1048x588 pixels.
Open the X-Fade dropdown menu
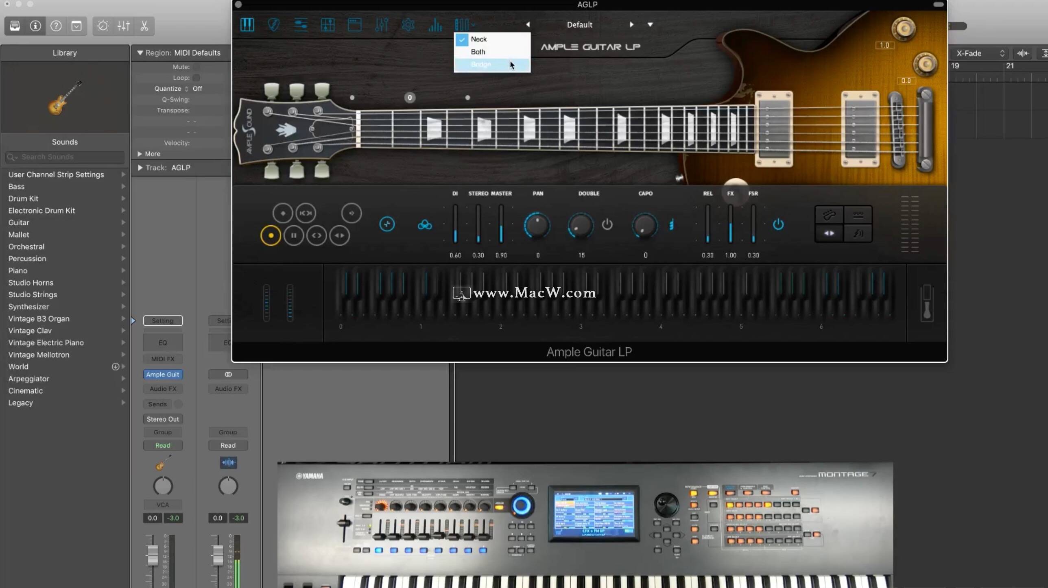pyautogui.click(x=979, y=53)
